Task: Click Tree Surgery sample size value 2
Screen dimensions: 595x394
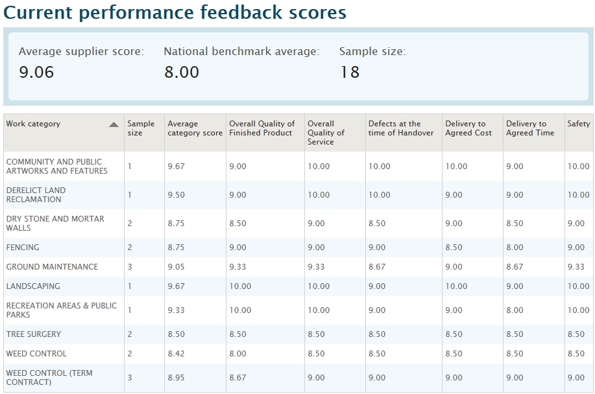Action: (x=130, y=334)
